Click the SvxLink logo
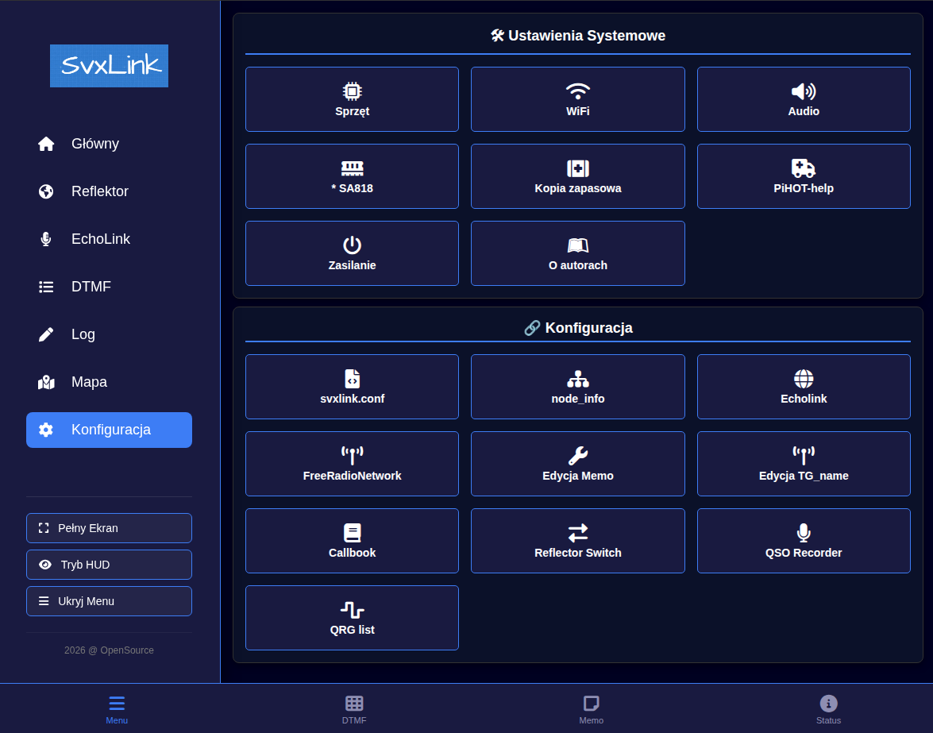This screenshot has width=933, height=733. tap(109, 66)
